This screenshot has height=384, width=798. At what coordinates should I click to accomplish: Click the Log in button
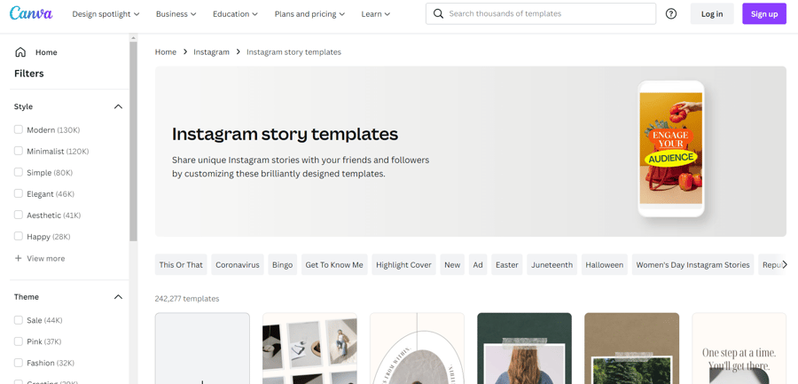(712, 14)
